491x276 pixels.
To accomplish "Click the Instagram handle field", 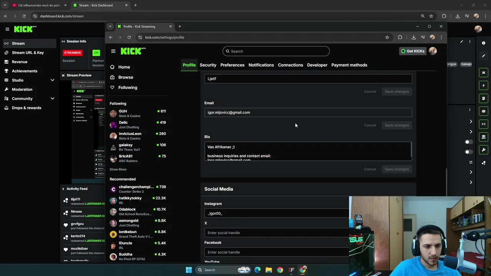I will [277, 213].
